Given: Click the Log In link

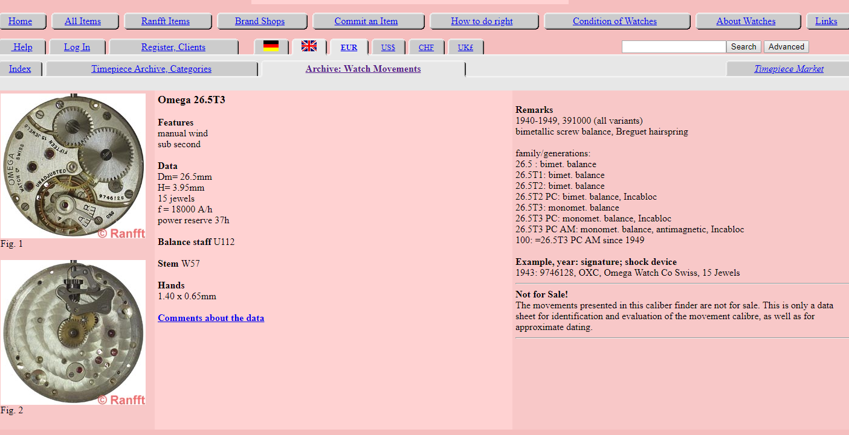Looking at the screenshot, I should point(77,47).
